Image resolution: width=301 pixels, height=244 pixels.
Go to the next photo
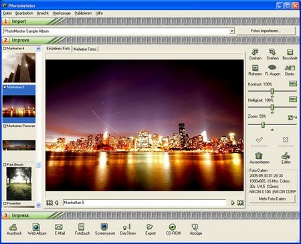(x=233, y=203)
